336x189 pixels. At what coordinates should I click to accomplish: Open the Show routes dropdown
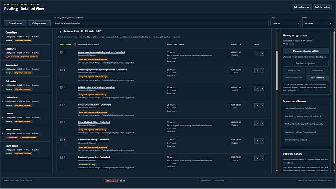tap(317, 23)
